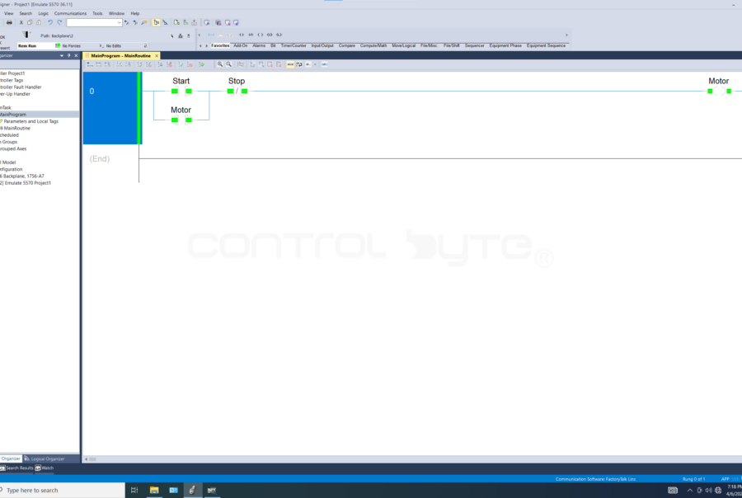Select Parameters and Local Tags tree item
Screen dimensions: 742x498
point(31,121)
